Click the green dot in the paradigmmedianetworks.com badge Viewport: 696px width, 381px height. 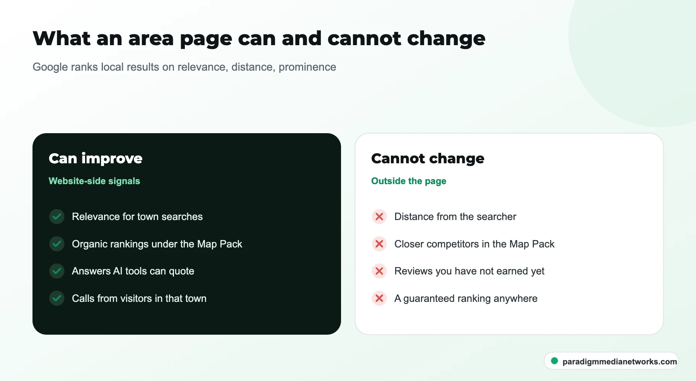click(554, 361)
